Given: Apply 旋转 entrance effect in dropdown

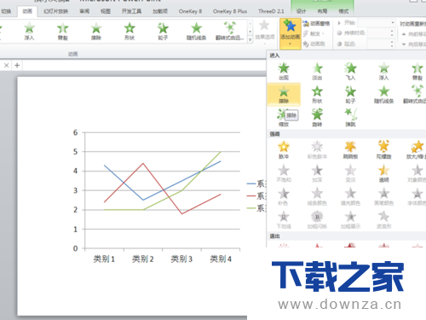Looking at the screenshot, I should click(317, 118).
